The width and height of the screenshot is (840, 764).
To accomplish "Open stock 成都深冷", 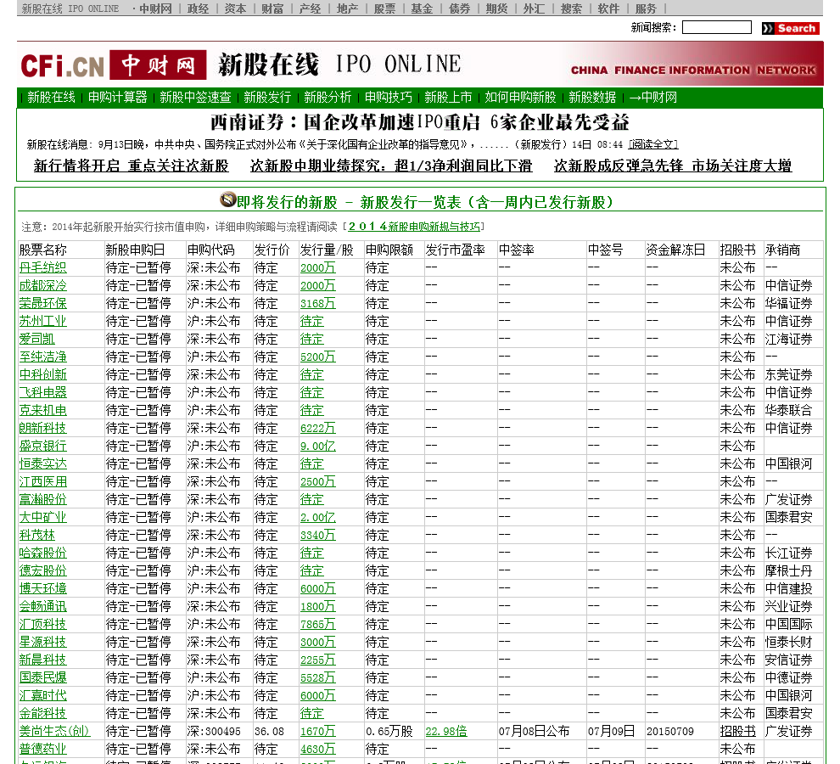I will (x=43, y=285).
